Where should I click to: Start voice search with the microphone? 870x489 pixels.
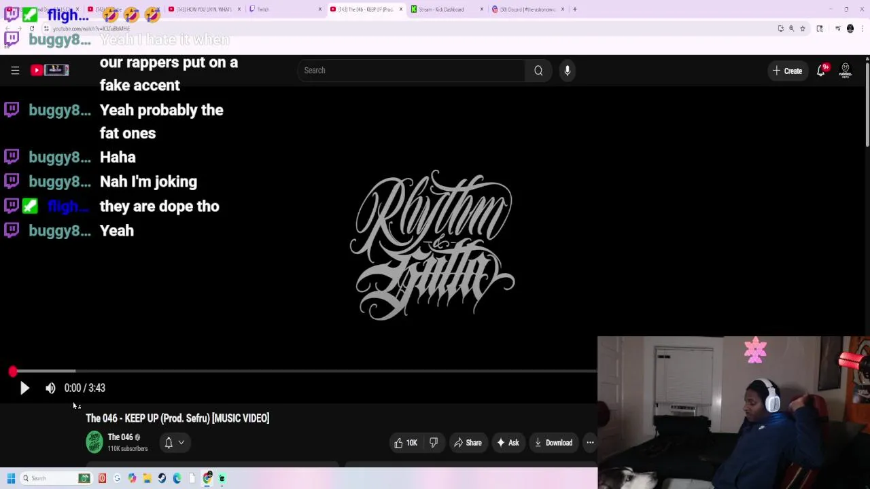[x=568, y=70]
